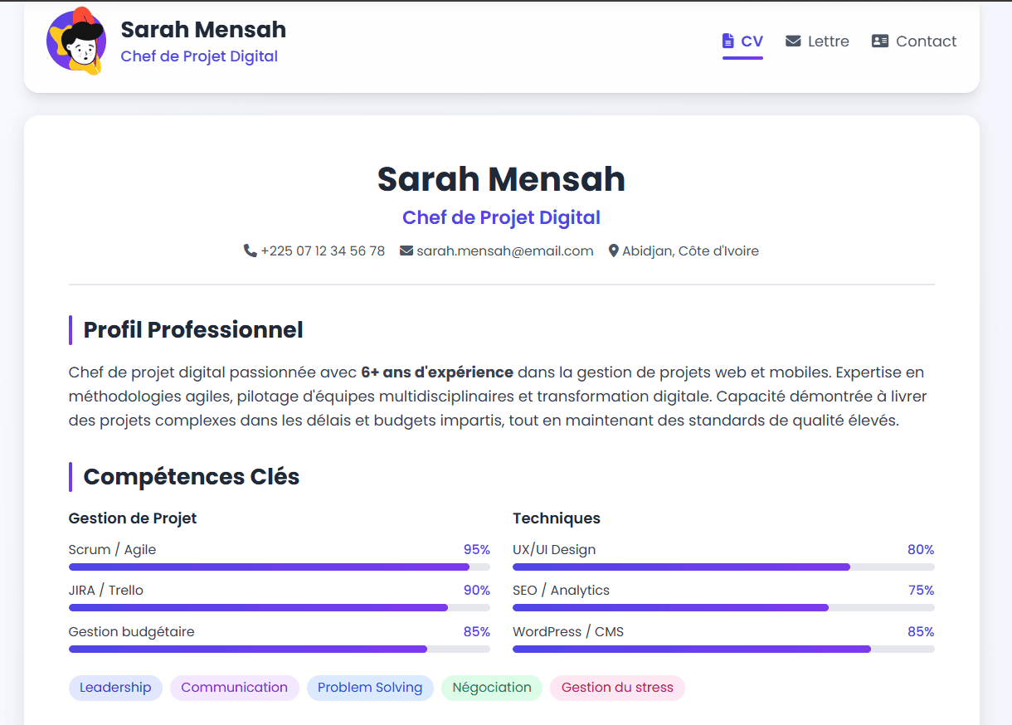This screenshot has height=725, width=1012.
Task: Click the phone icon before the phone number
Action: point(250,251)
